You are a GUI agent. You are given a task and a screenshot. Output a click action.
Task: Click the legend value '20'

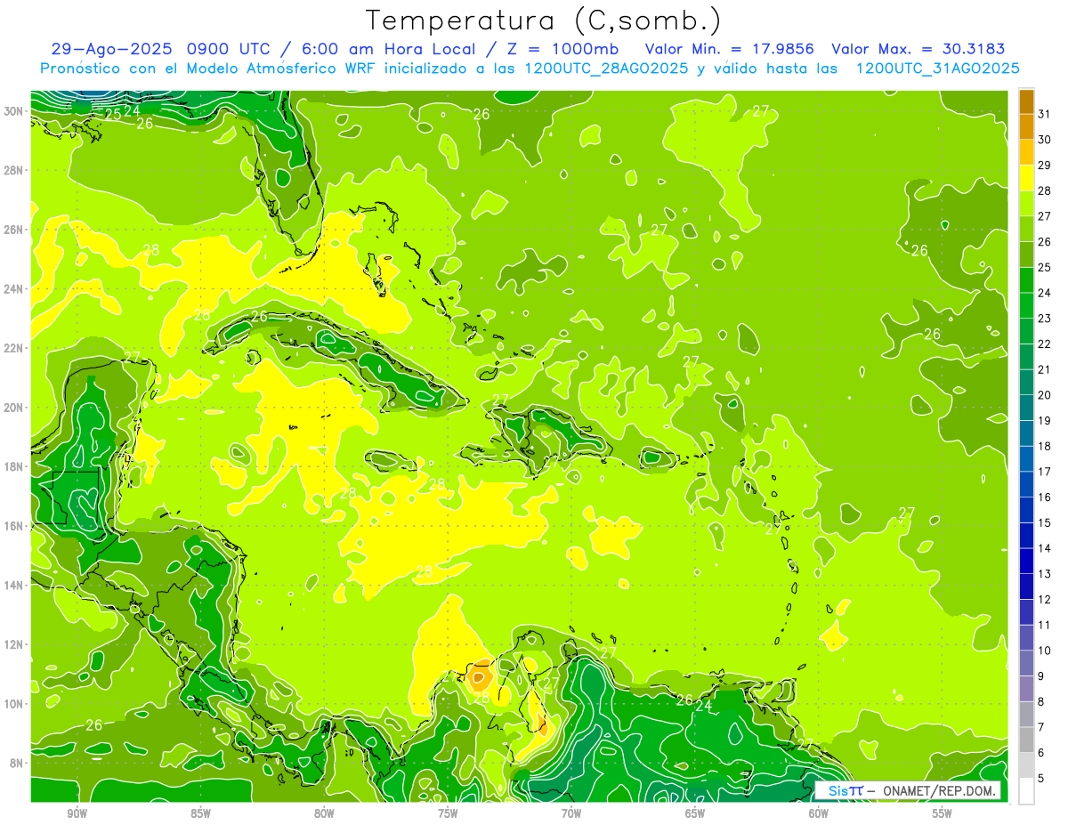click(x=1045, y=395)
